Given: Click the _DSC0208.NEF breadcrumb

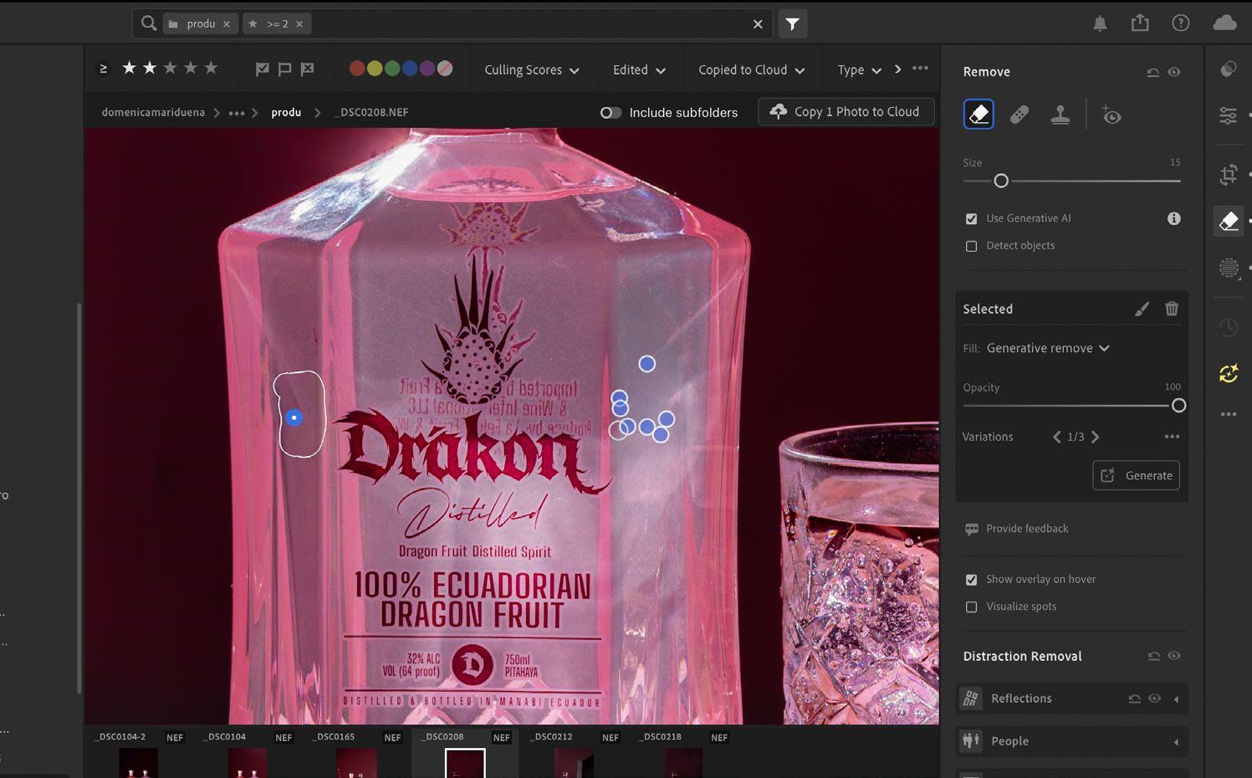Looking at the screenshot, I should click(x=371, y=112).
